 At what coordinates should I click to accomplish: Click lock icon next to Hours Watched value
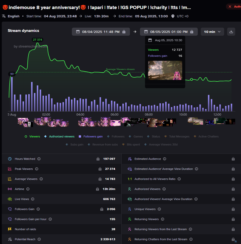click(98, 159)
